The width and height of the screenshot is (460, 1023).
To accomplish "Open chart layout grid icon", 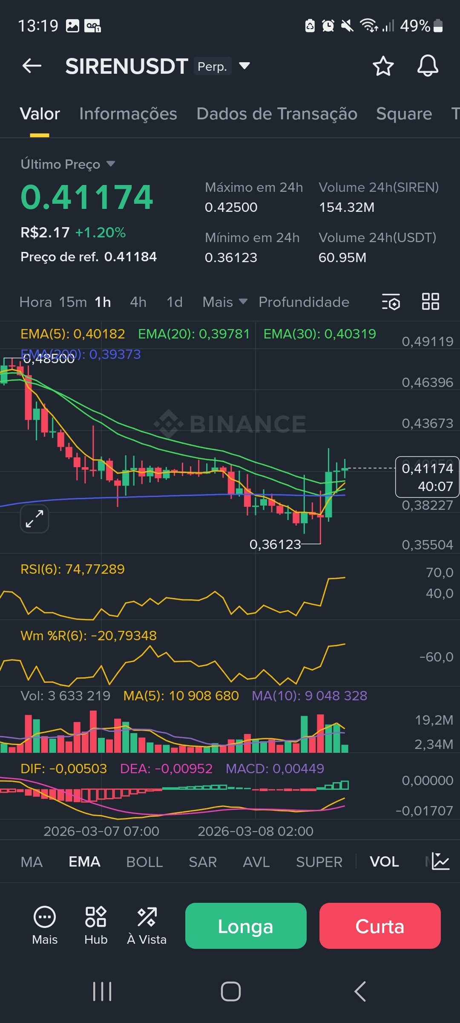I will point(430,301).
